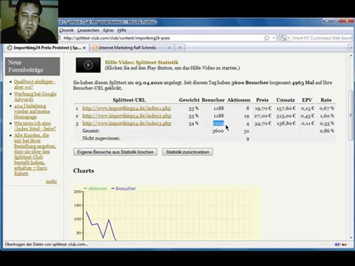Click the Nicht zugewiesen value 9
355x266 pixels.
[x=248, y=139]
